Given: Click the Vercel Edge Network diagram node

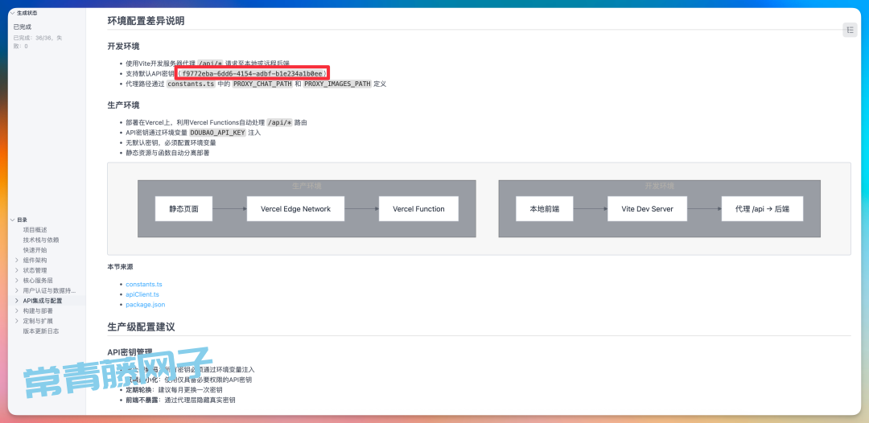Looking at the screenshot, I should point(295,209).
